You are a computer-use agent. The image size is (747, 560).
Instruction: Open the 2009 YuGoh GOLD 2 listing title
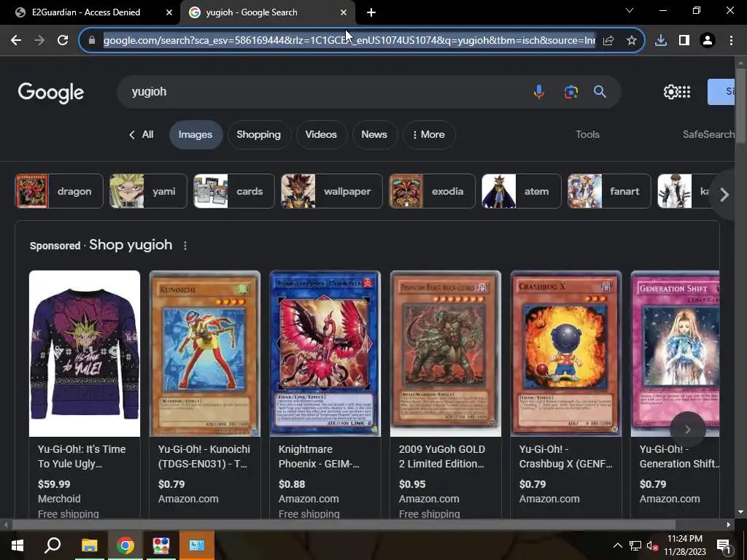(x=442, y=456)
